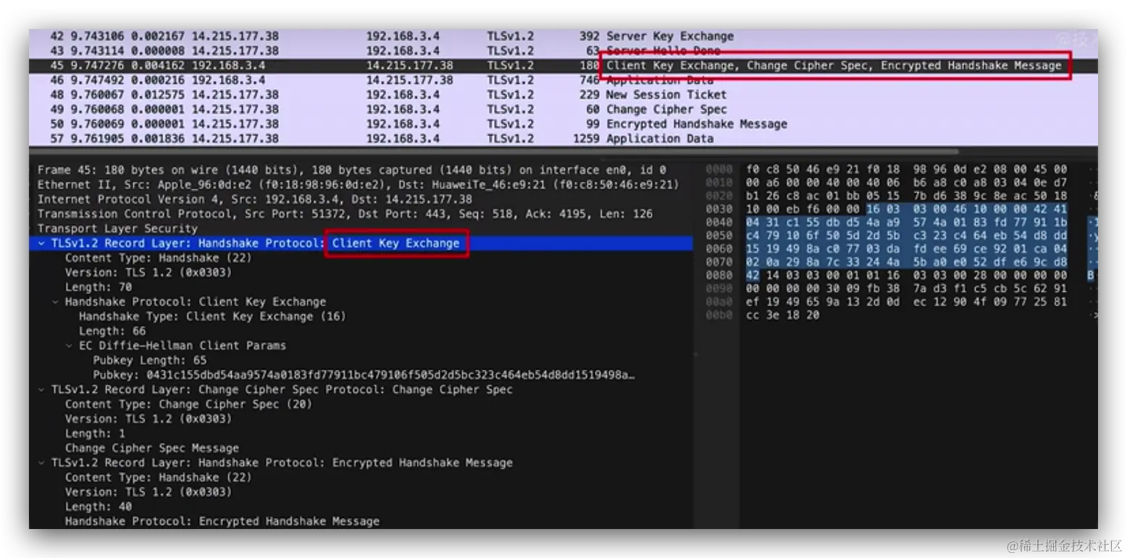Select packet 46 Application Data row
This screenshot has height=558, width=1127.
pyautogui.click(x=563, y=80)
